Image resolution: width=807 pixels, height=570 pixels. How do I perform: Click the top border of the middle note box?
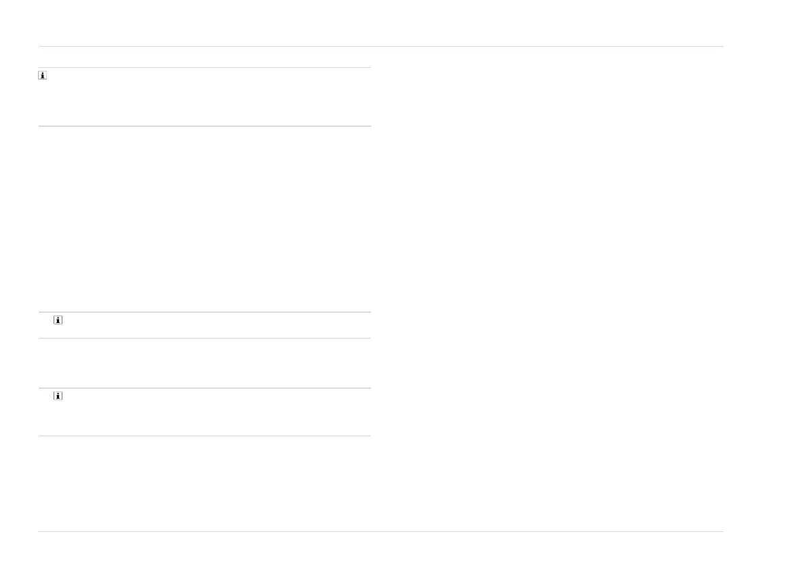205,312
